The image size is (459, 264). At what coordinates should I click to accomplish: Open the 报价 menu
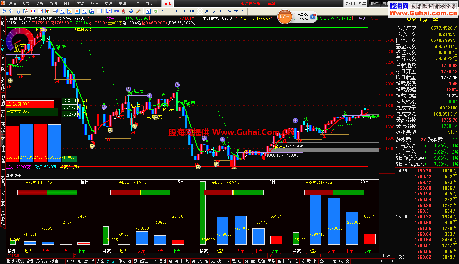54,4
